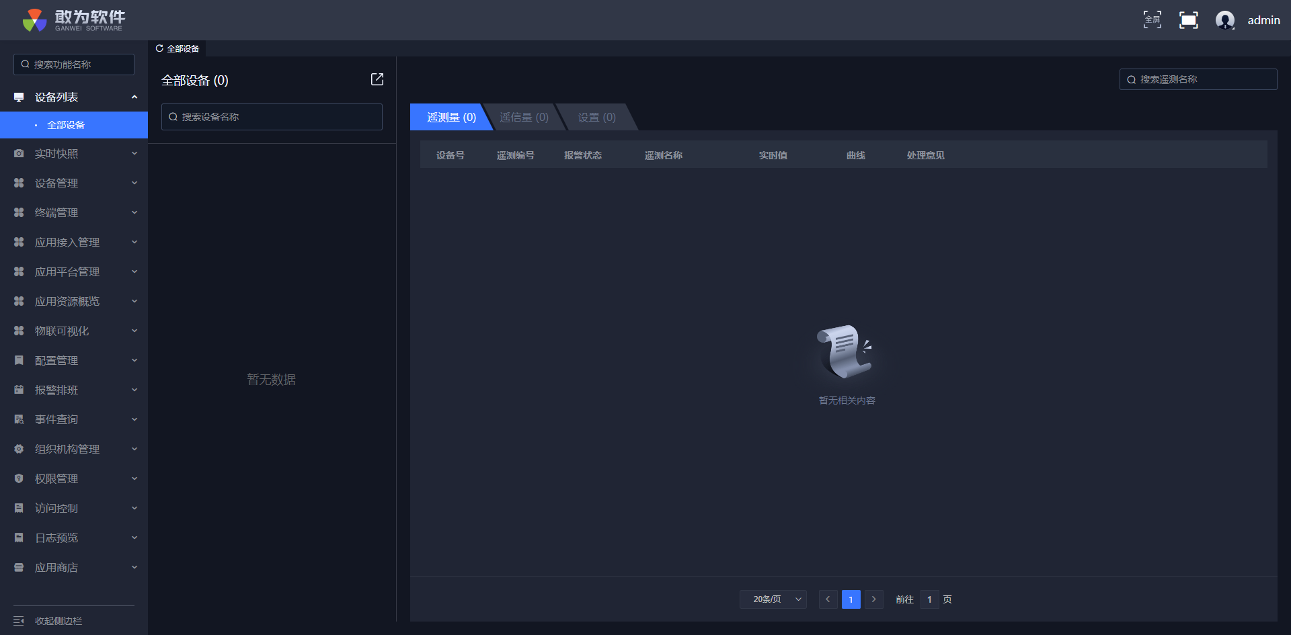
Task: Open the 应用商店 menu
Action: (x=74, y=568)
